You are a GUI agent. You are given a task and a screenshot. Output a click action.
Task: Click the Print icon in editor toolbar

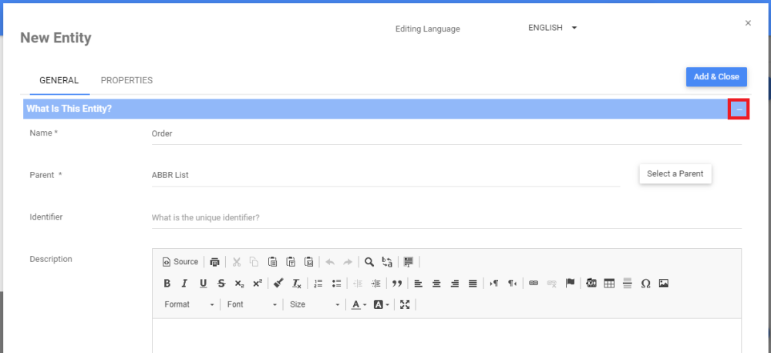click(214, 262)
